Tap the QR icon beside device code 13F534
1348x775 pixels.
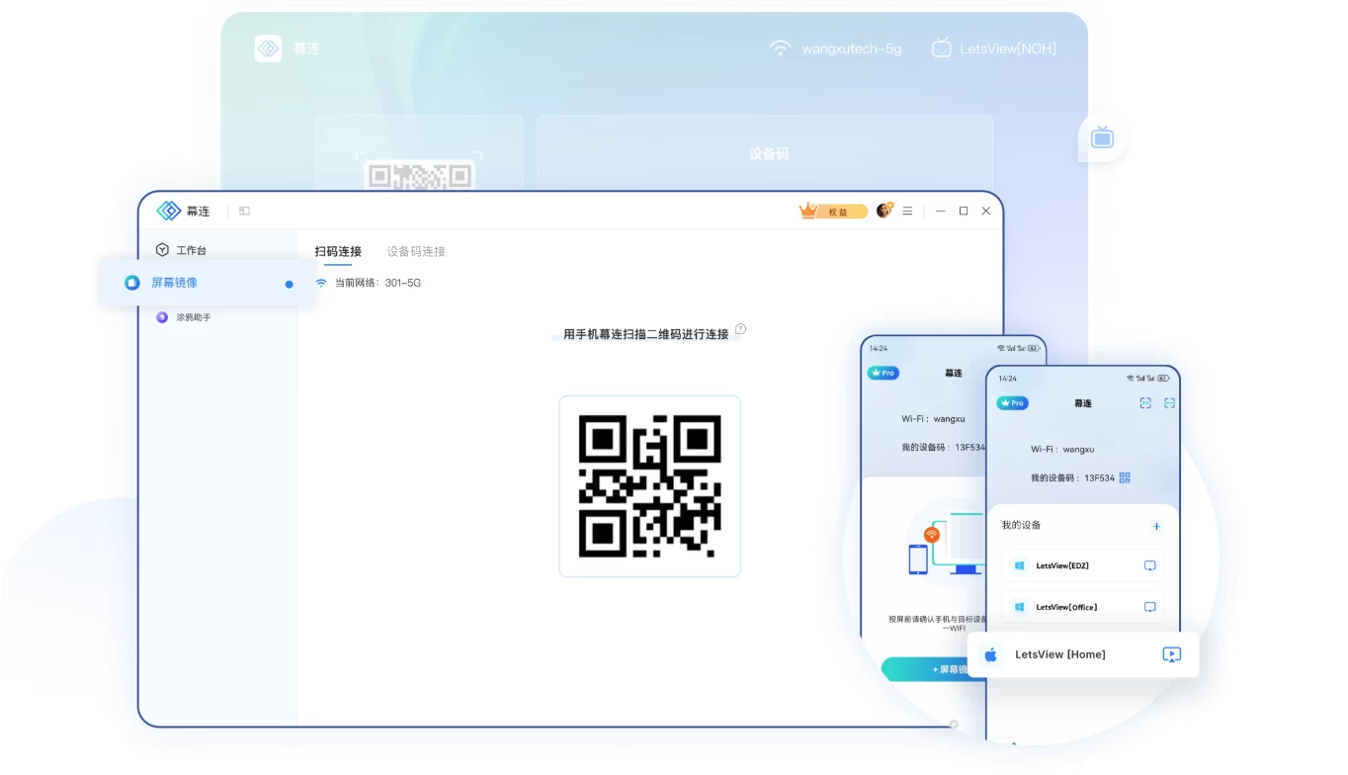[1125, 477]
